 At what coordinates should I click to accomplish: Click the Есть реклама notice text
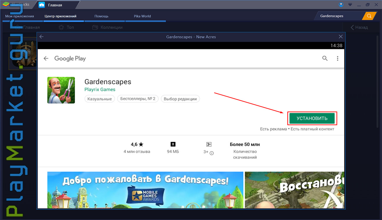(273, 129)
